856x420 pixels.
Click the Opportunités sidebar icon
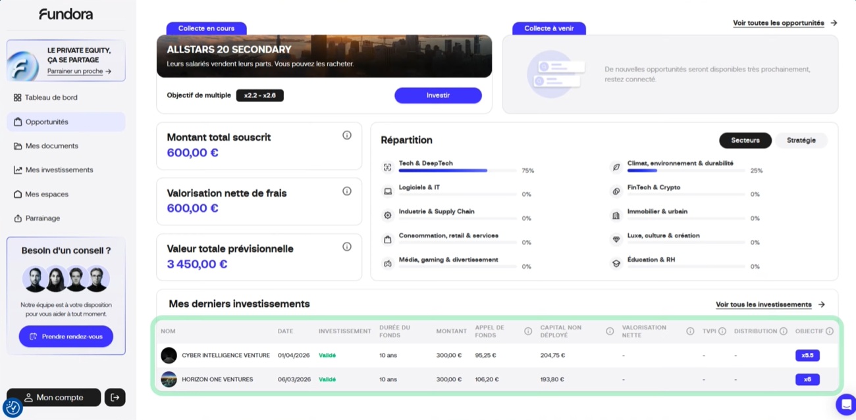click(18, 122)
